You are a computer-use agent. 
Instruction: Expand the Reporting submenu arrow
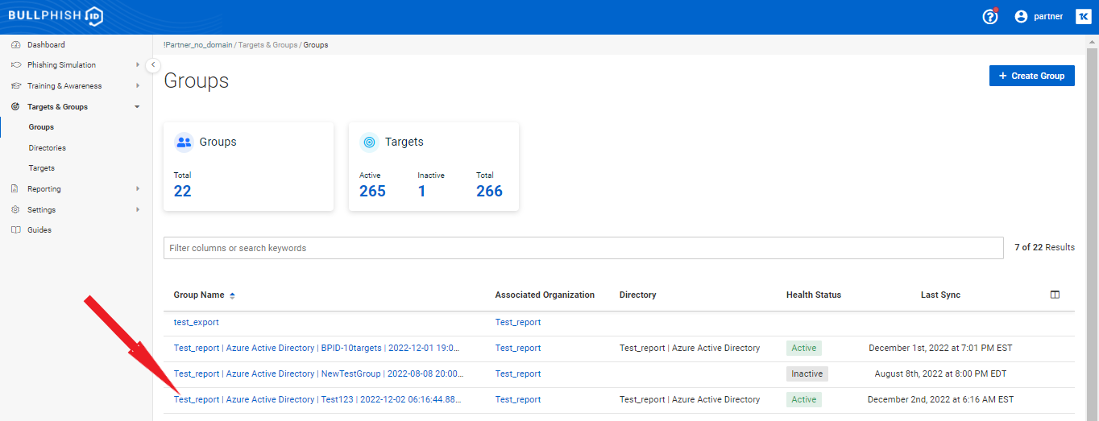tap(138, 189)
